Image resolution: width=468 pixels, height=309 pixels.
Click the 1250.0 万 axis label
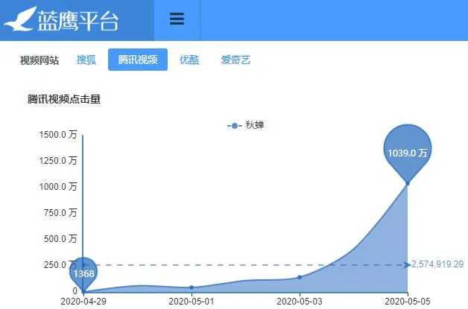point(58,161)
